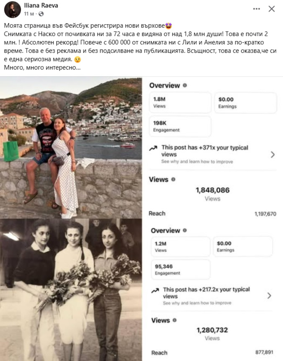This screenshot has height=361, width=283.
Task: Click the info icon beside the lower Views heading
Action: click(x=175, y=320)
